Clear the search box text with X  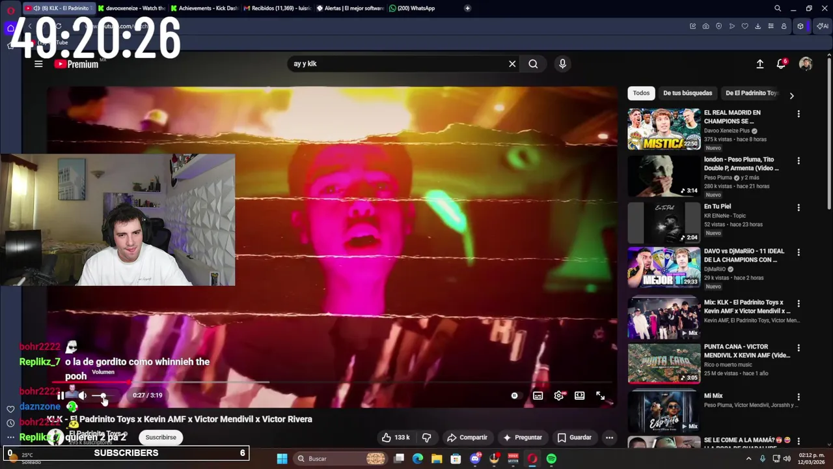[x=512, y=64]
